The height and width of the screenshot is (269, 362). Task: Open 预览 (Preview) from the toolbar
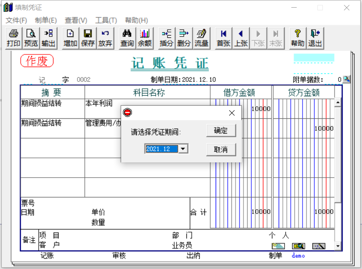[x=31, y=38]
